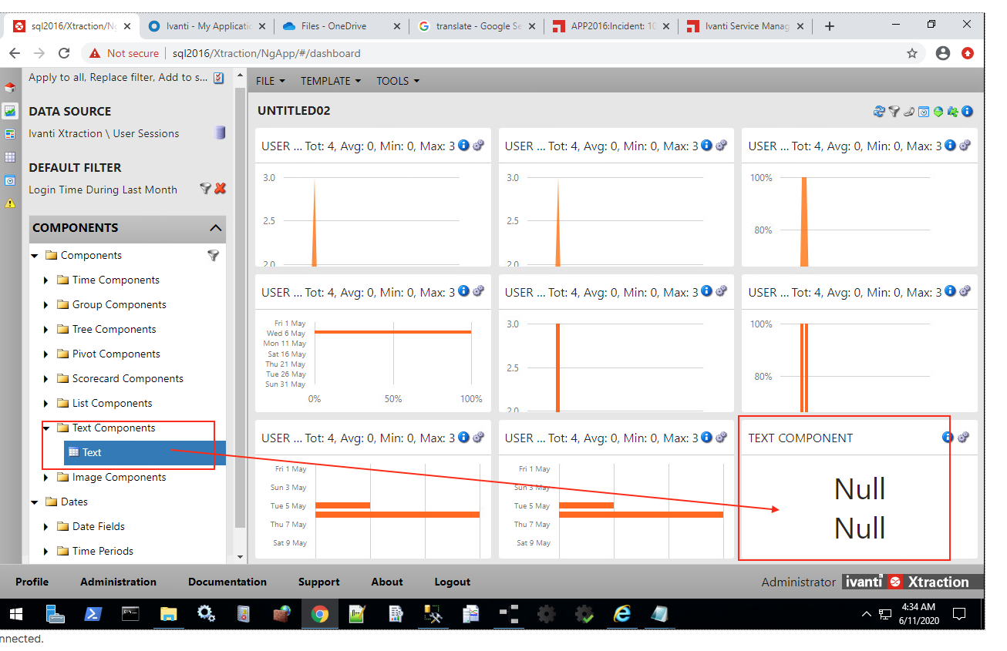
Task: Collapse the Dates tree node
Action: point(35,502)
